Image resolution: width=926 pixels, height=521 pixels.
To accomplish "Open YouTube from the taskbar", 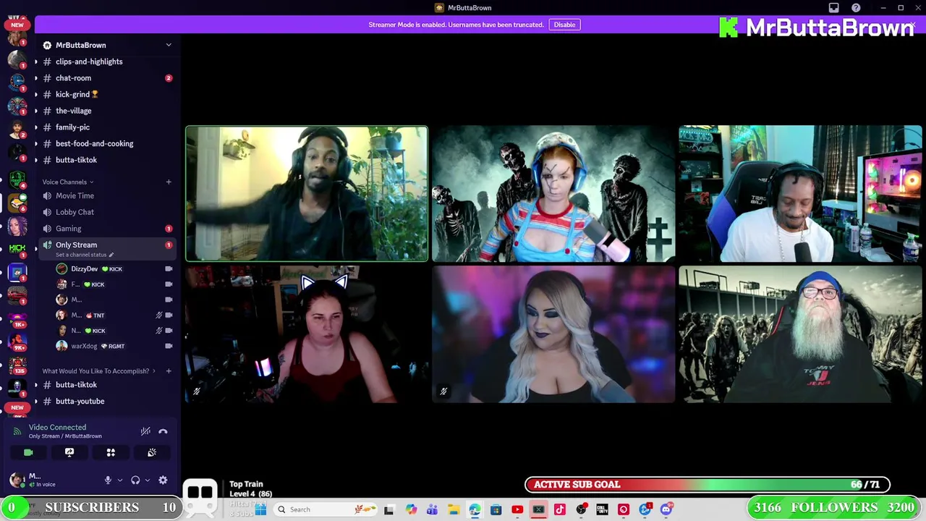I will click(517, 509).
